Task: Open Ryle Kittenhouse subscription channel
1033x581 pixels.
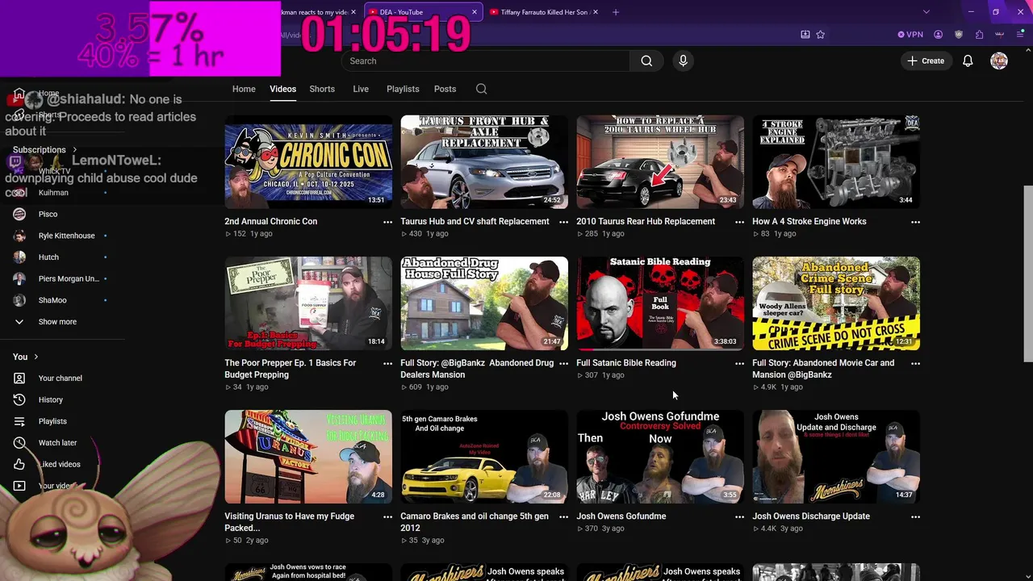Action: (66, 236)
